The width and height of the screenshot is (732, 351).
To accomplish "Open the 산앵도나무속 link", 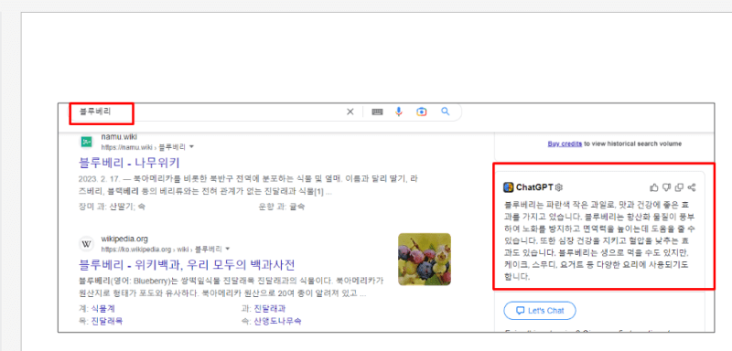I will pos(277,321).
